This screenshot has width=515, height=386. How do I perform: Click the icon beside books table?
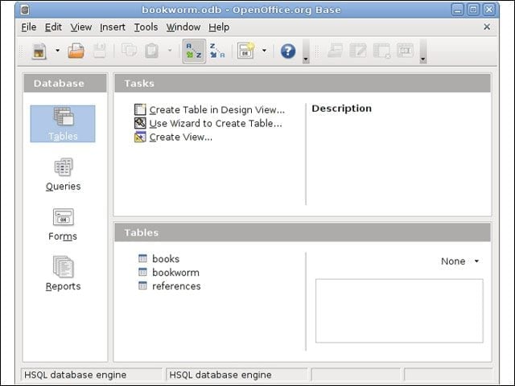click(142, 258)
